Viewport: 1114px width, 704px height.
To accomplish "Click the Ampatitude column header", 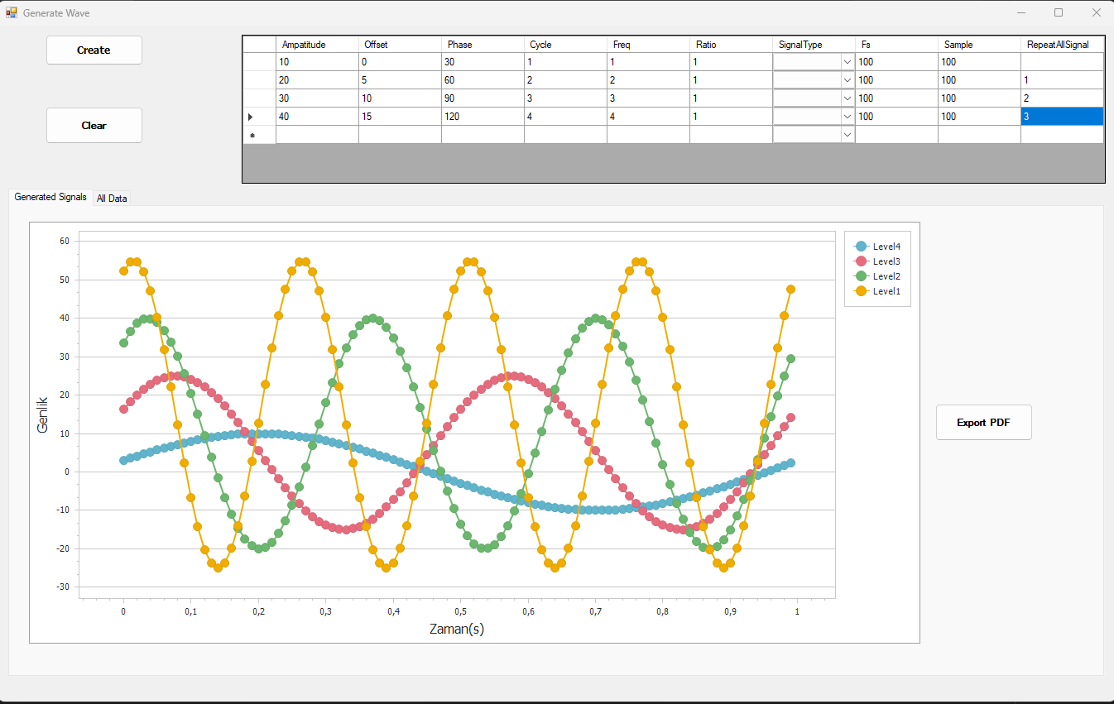I will pos(317,45).
